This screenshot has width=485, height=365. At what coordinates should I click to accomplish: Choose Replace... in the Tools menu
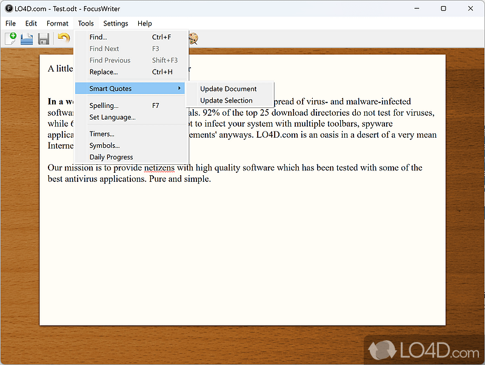102,72
